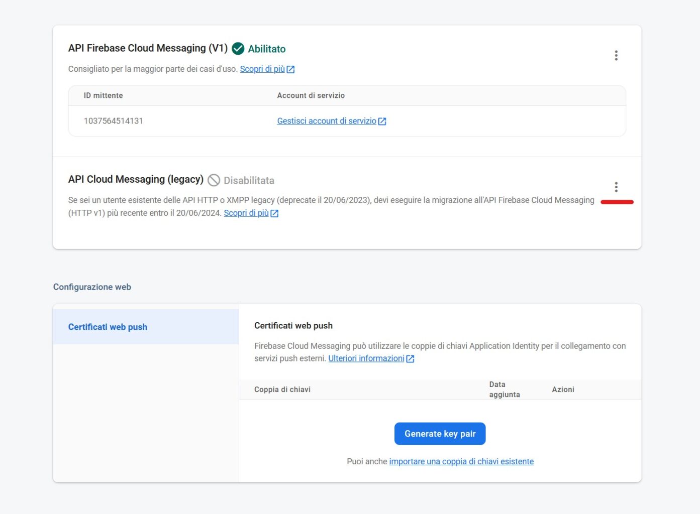Click the external link icon next to Scopri di più
The height and width of the screenshot is (514, 700).
point(290,69)
